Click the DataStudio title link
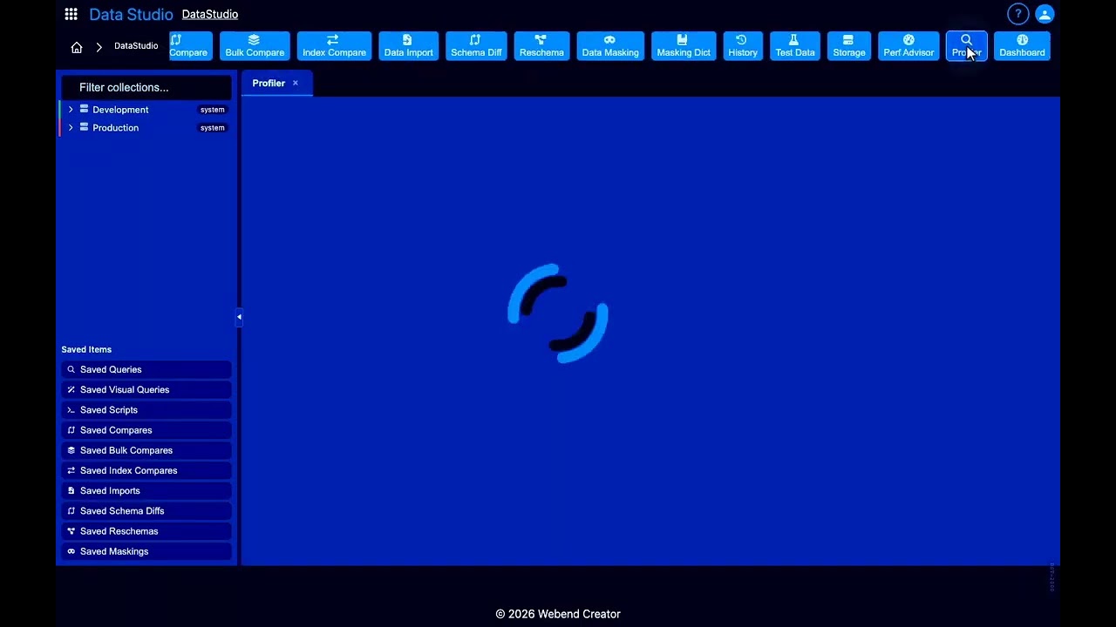Viewport: 1116px width, 627px height. pos(210,14)
